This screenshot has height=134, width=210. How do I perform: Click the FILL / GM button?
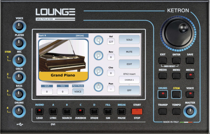(x=108, y=112)
